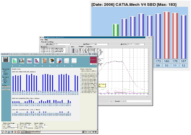Open the third dropdown under Resource settings
This screenshot has height=135, width=191.
click(x=13, y=128)
